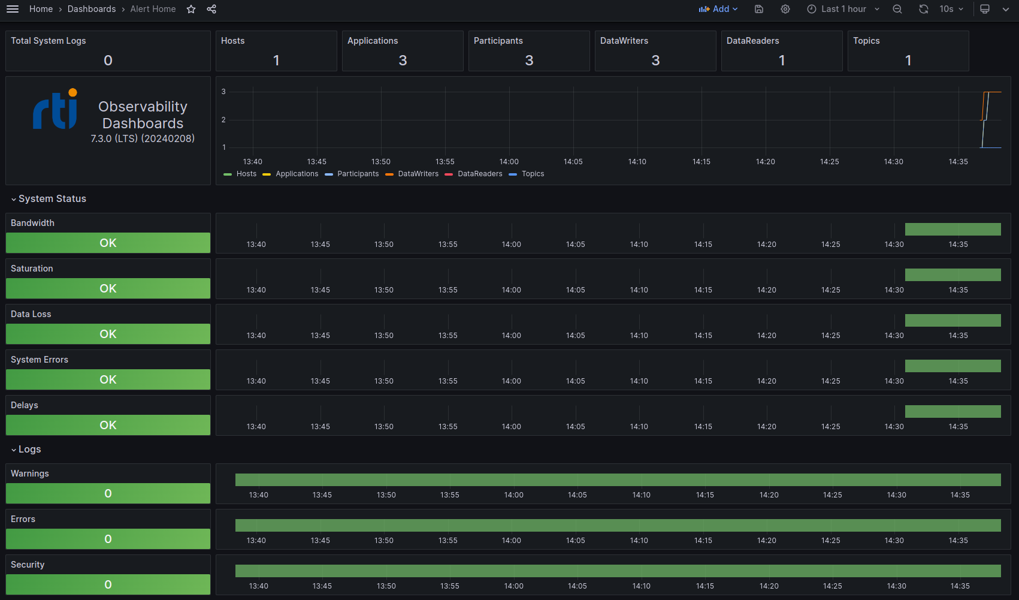This screenshot has height=600, width=1019.
Task: Click the refresh dashboard icon
Action: [x=924, y=9]
